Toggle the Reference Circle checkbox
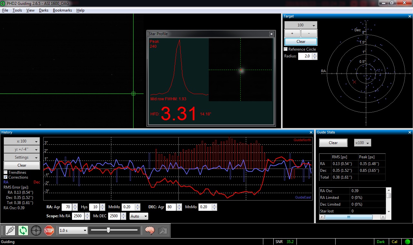This screenshot has width=413, height=245. pyautogui.click(x=286, y=49)
